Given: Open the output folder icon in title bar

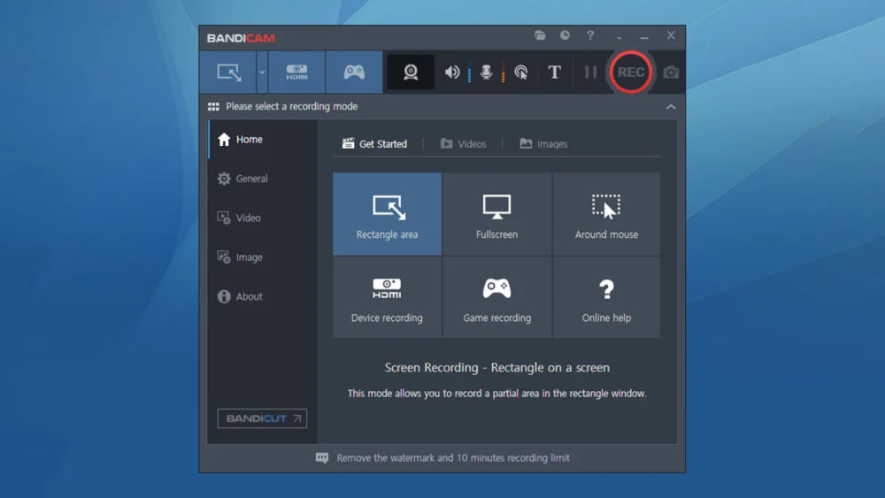Looking at the screenshot, I should [540, 35].
